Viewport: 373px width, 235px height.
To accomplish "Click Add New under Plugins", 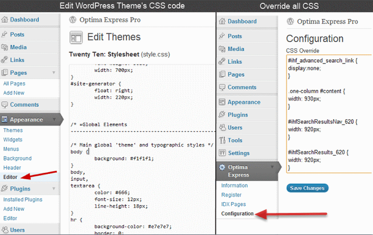I will coord(14,209).
